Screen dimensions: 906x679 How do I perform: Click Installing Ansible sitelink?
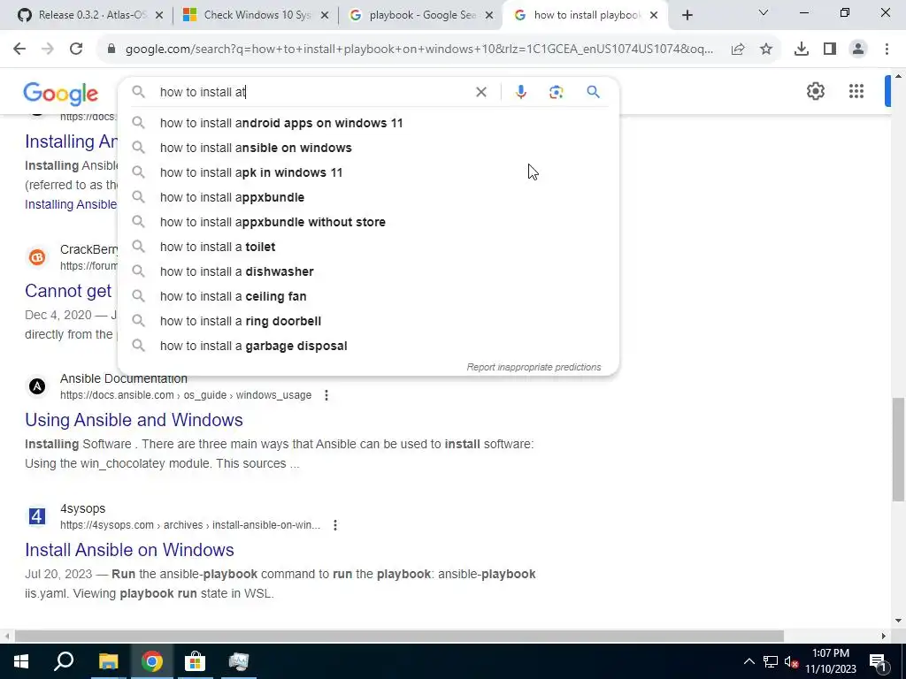71,204
